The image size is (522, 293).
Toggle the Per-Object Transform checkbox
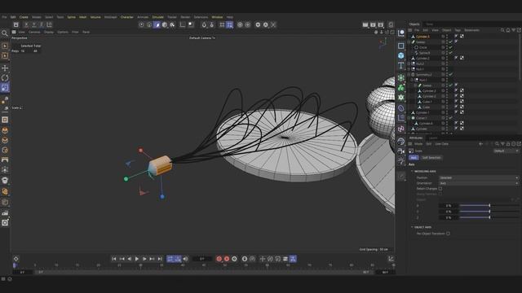click(448, 234)
